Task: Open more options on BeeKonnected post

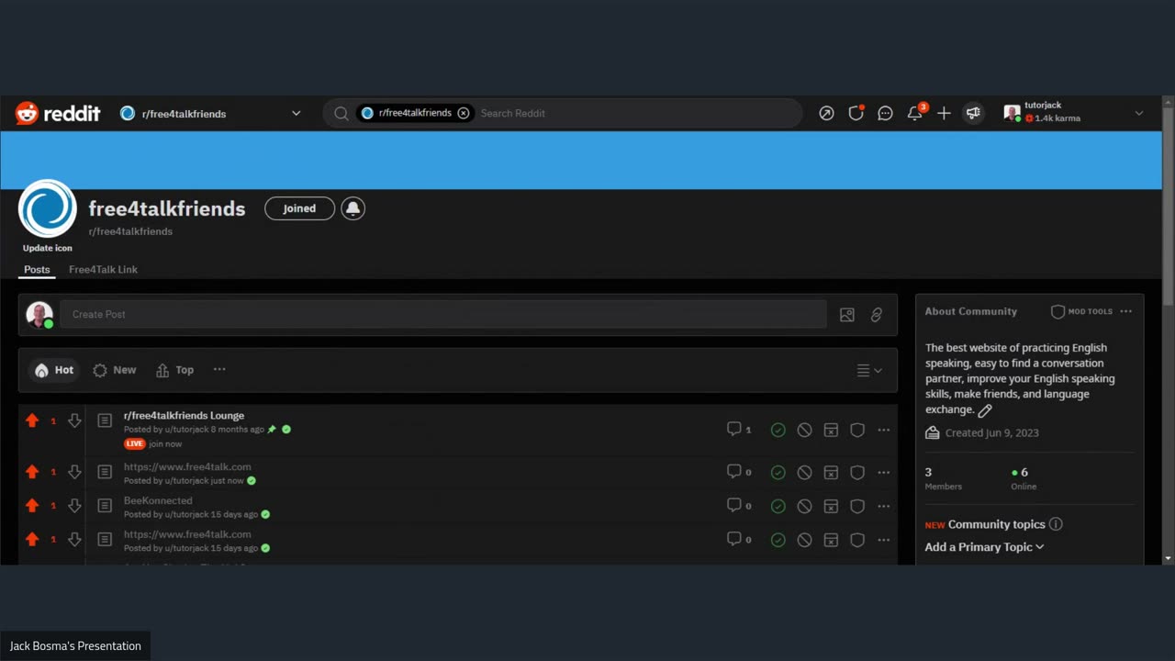Action: point(884,507)
